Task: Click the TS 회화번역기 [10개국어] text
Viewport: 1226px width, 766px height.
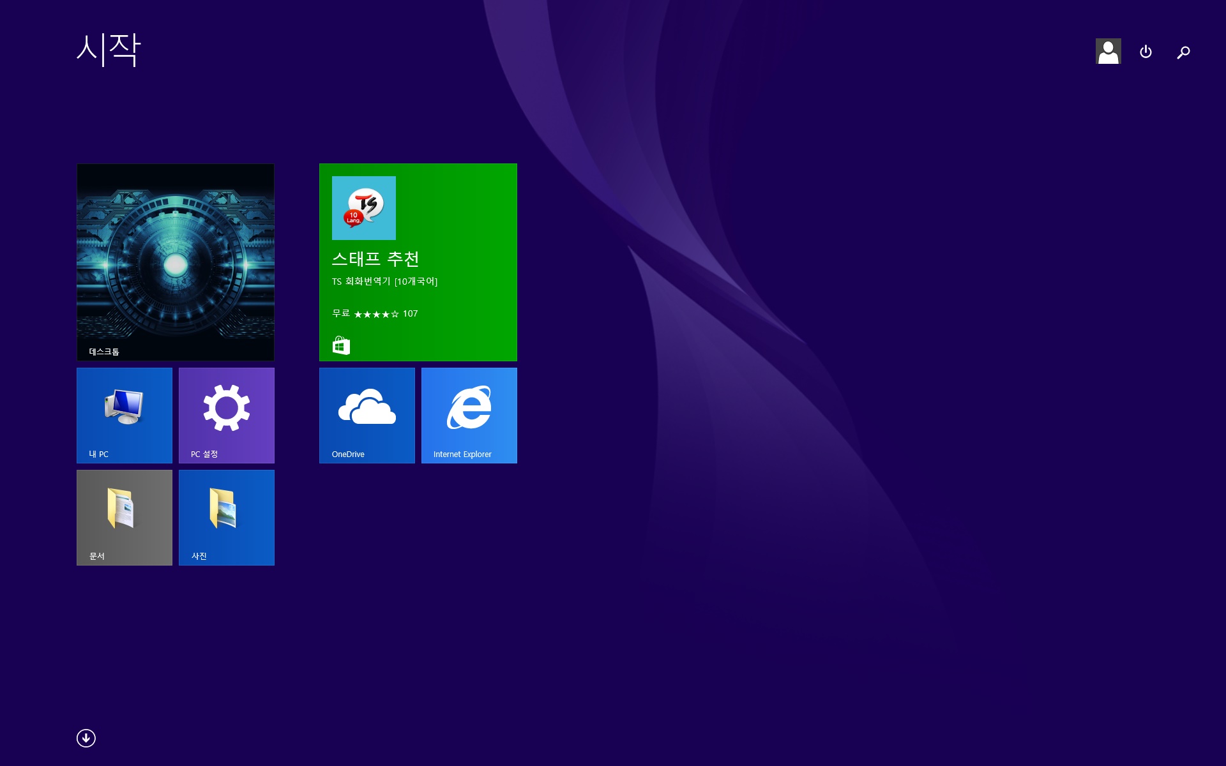Action: pyautogui.click(x=384, y=282)
